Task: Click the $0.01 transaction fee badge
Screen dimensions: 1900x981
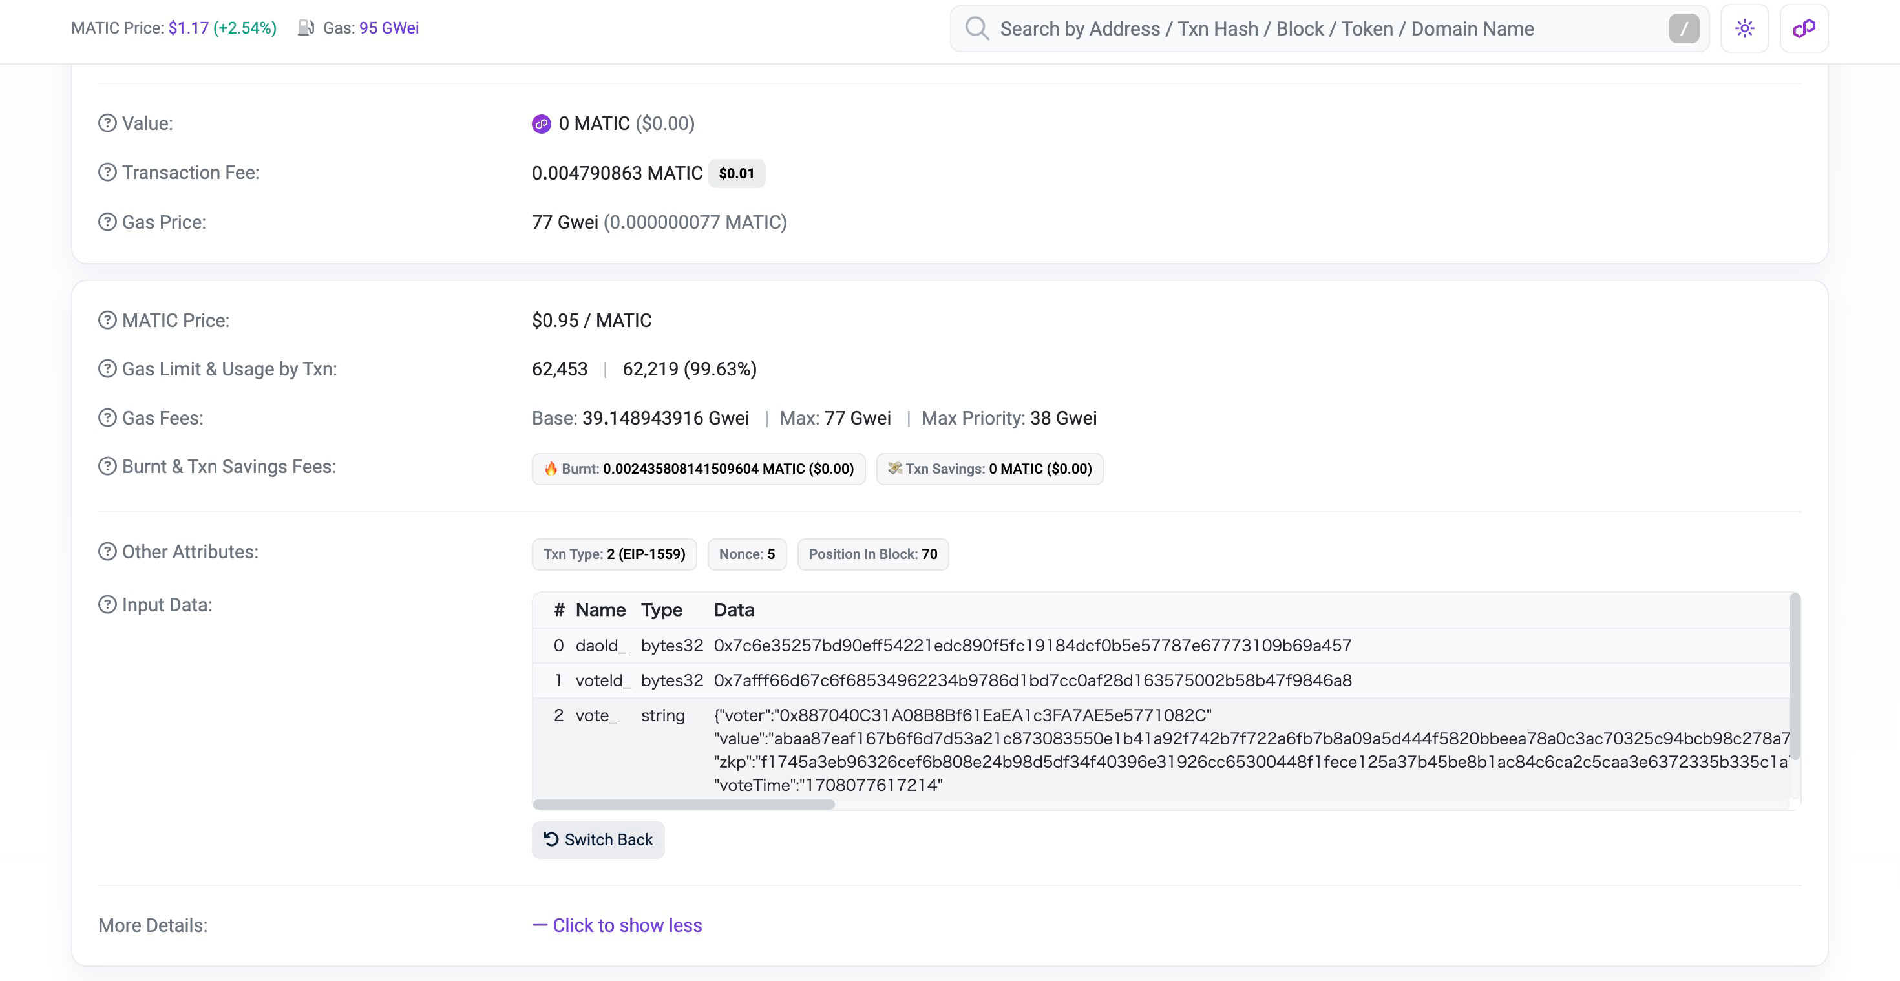Action: click(x=736, y=173)
